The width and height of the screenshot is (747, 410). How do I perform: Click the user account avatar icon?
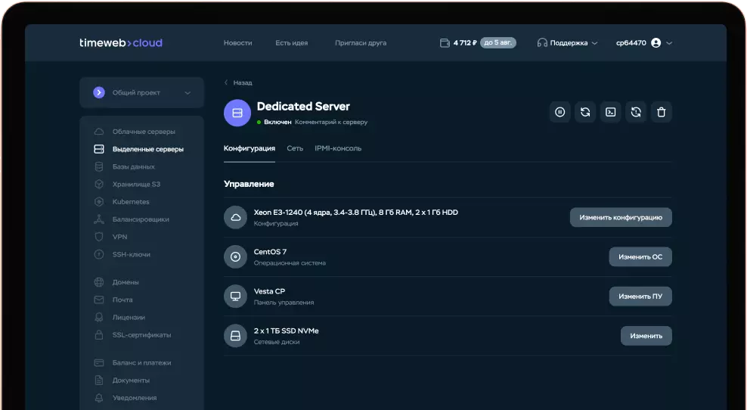click(x=656, y=43)
